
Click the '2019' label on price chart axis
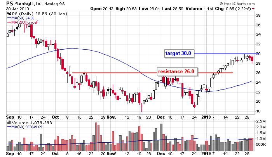pyautogui.click(x=206, y=117)
